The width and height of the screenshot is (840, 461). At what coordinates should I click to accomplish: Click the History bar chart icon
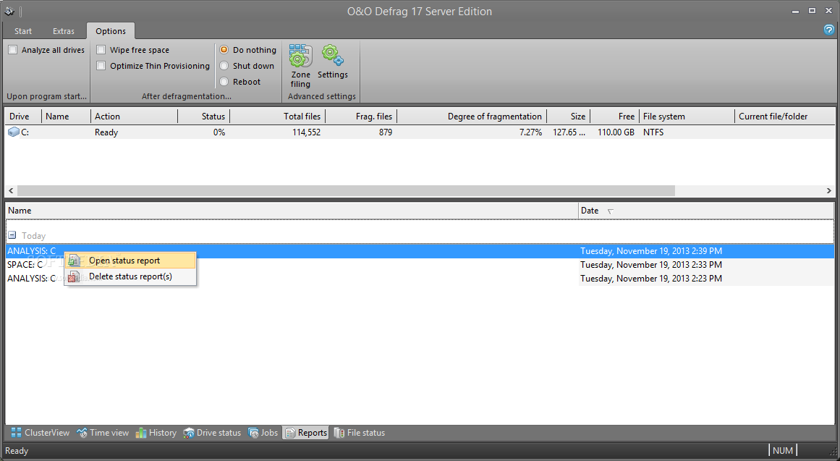click(x=141, y=433)
